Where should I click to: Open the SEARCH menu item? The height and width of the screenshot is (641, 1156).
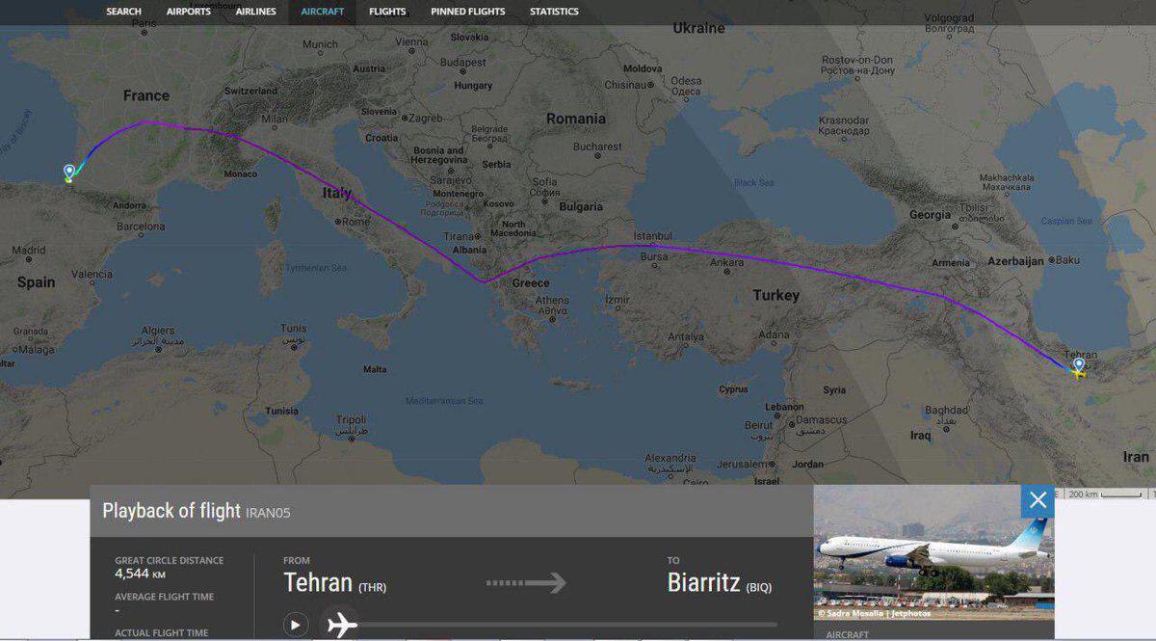pos(123,12)
